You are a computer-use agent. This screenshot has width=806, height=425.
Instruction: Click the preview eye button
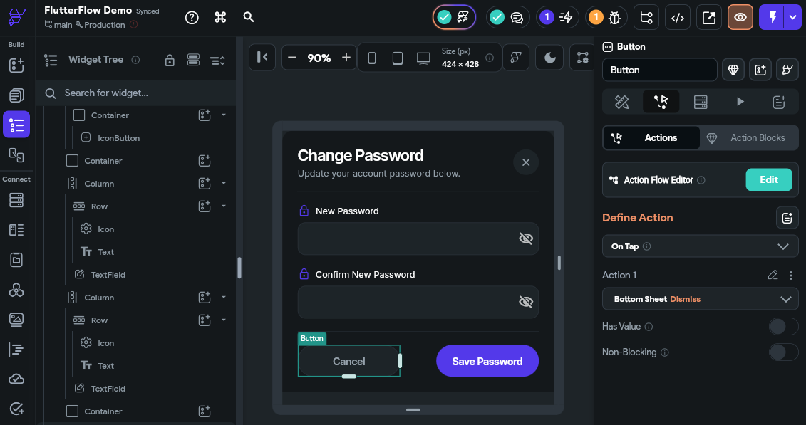pyautogui.click(x=740, y=18)
